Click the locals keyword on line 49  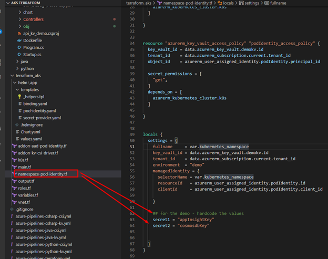pos(150,134)
